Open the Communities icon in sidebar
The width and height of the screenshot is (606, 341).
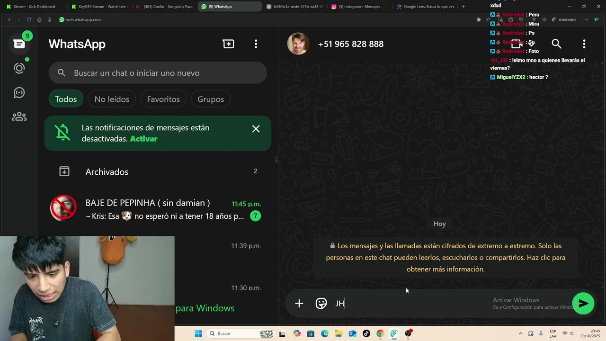(x=19, y=117)
